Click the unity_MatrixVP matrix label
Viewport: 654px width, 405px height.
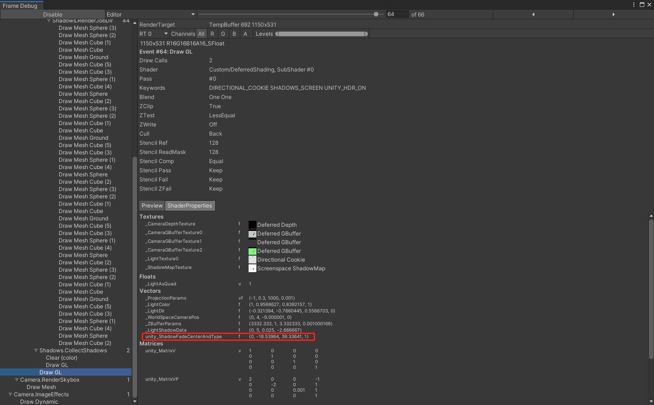[161, 379]
